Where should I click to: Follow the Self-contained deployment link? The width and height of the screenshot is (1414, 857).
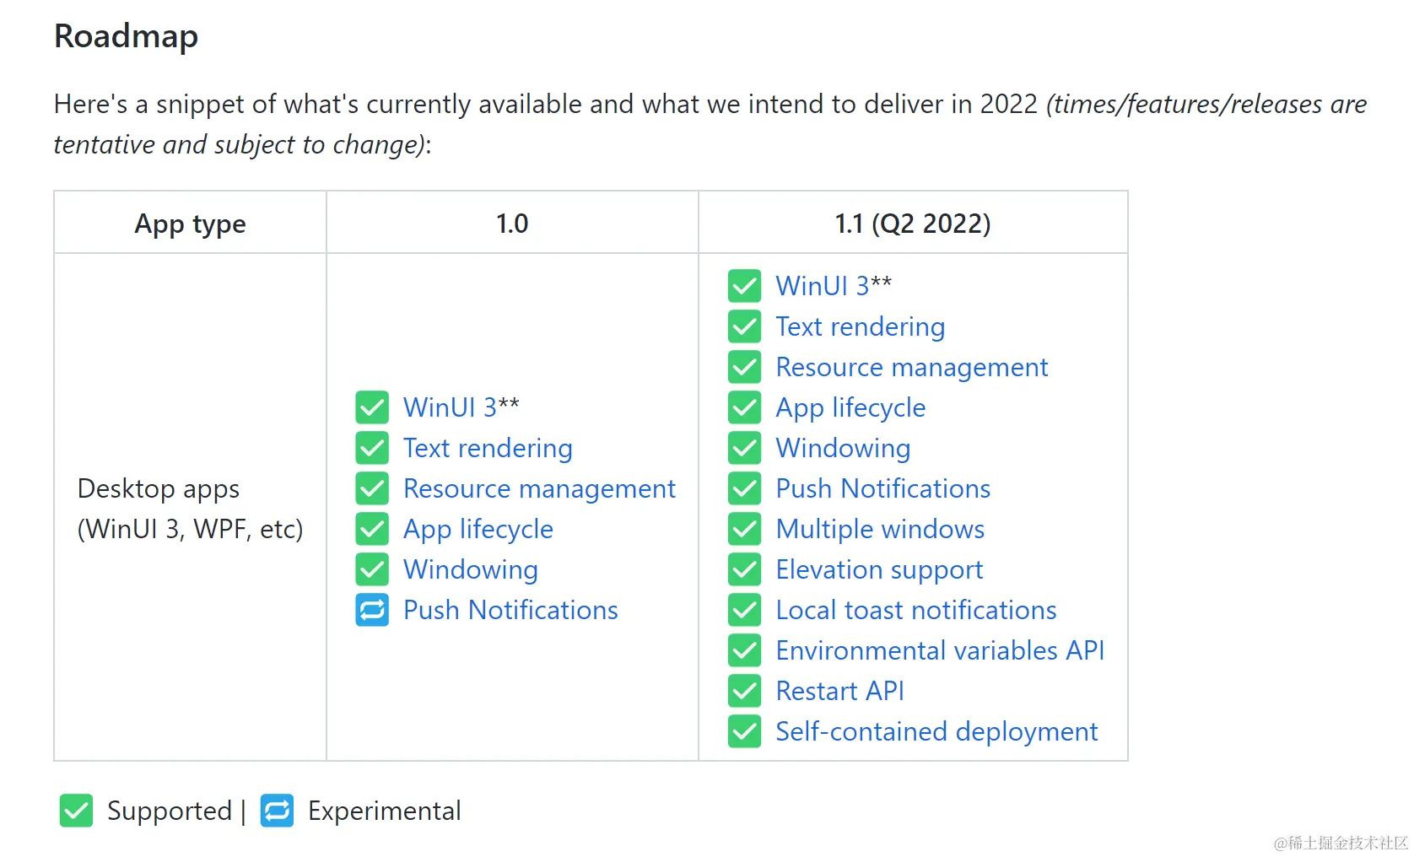pyautogui.click(x=936, y=731)
